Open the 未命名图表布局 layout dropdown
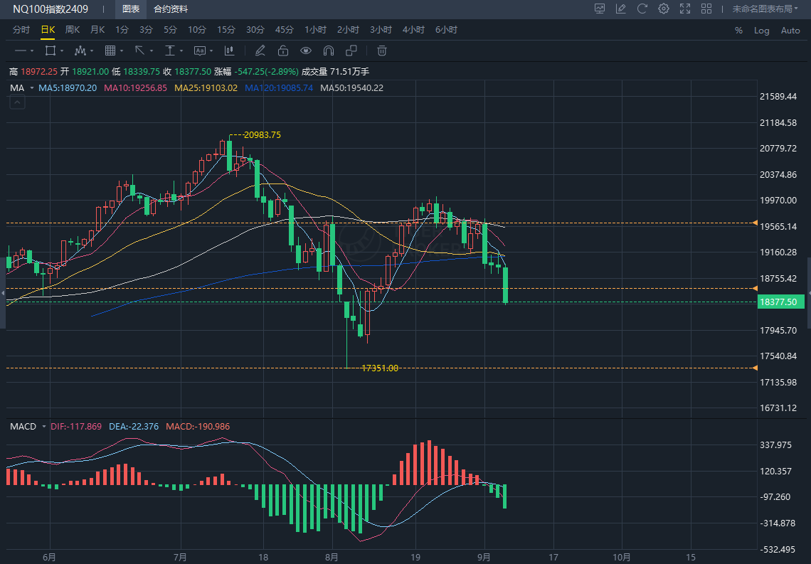 tap(765, 9)
